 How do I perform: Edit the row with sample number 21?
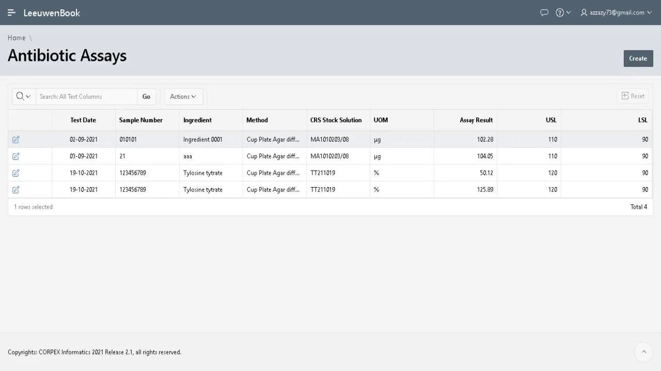point(16,156)
